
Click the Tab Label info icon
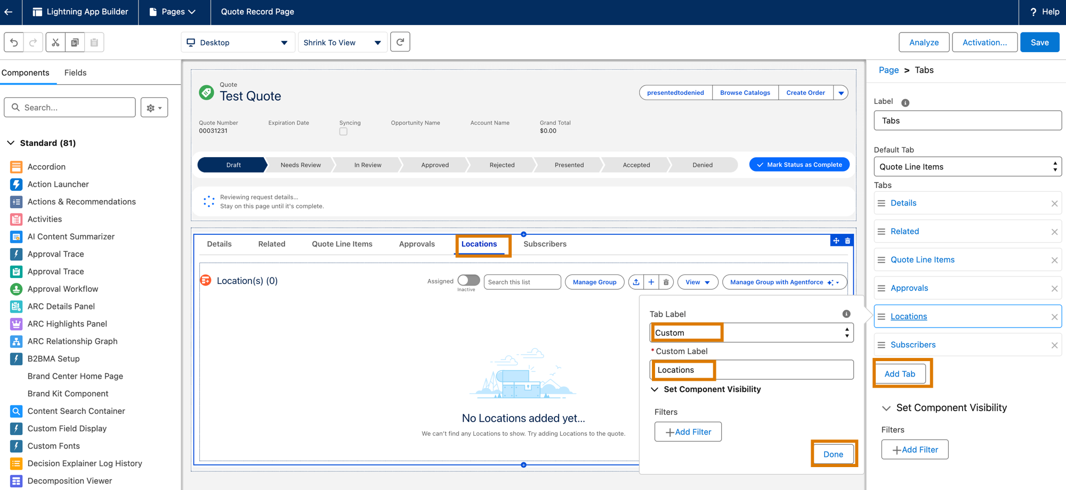tap(846, 314)
